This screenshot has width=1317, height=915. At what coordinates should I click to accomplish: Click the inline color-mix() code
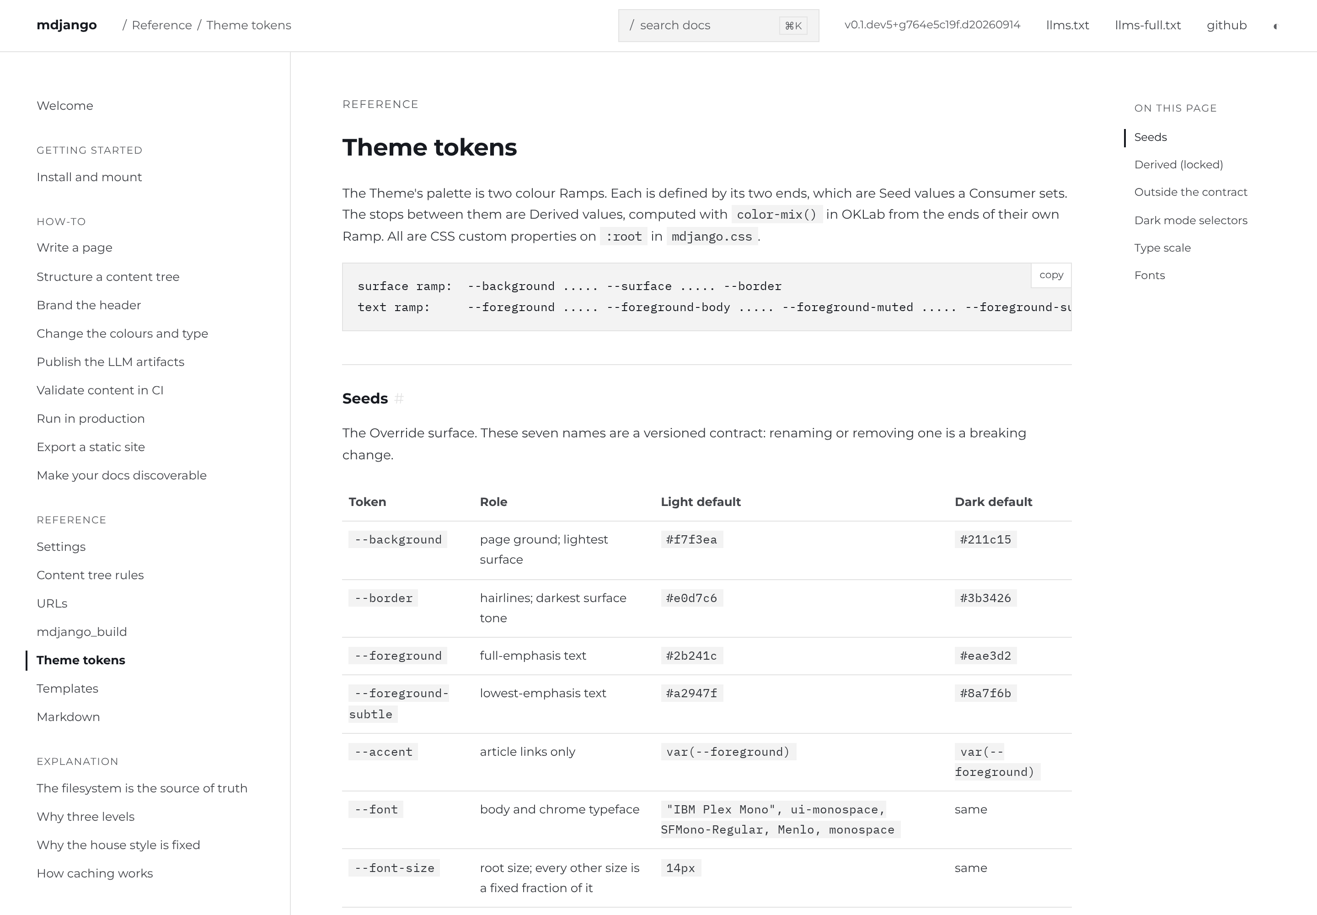click(777, 215)
